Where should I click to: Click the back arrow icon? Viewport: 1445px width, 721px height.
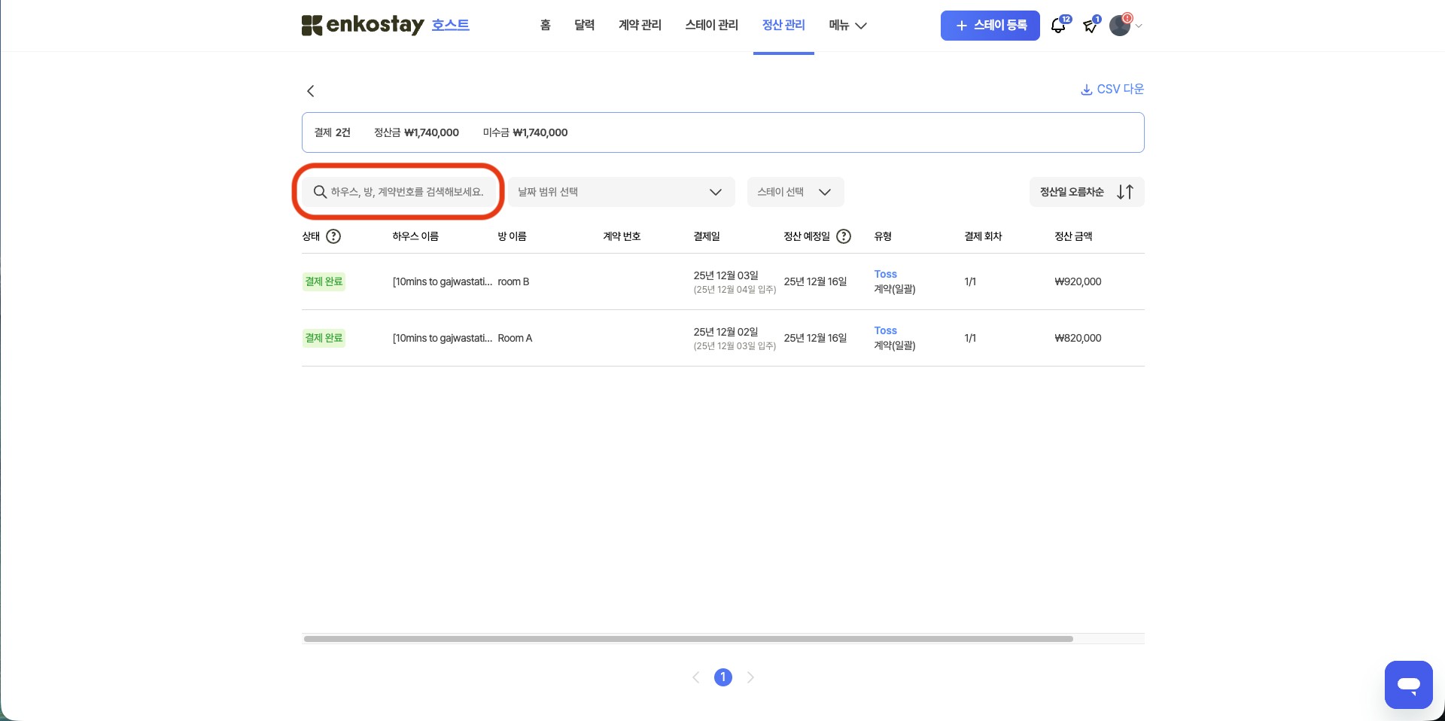(310, 91)
